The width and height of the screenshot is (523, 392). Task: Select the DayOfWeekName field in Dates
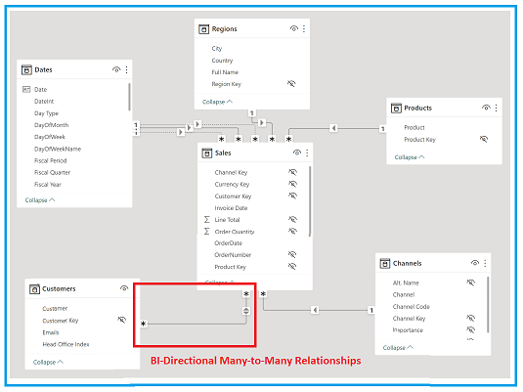(58, 149)
